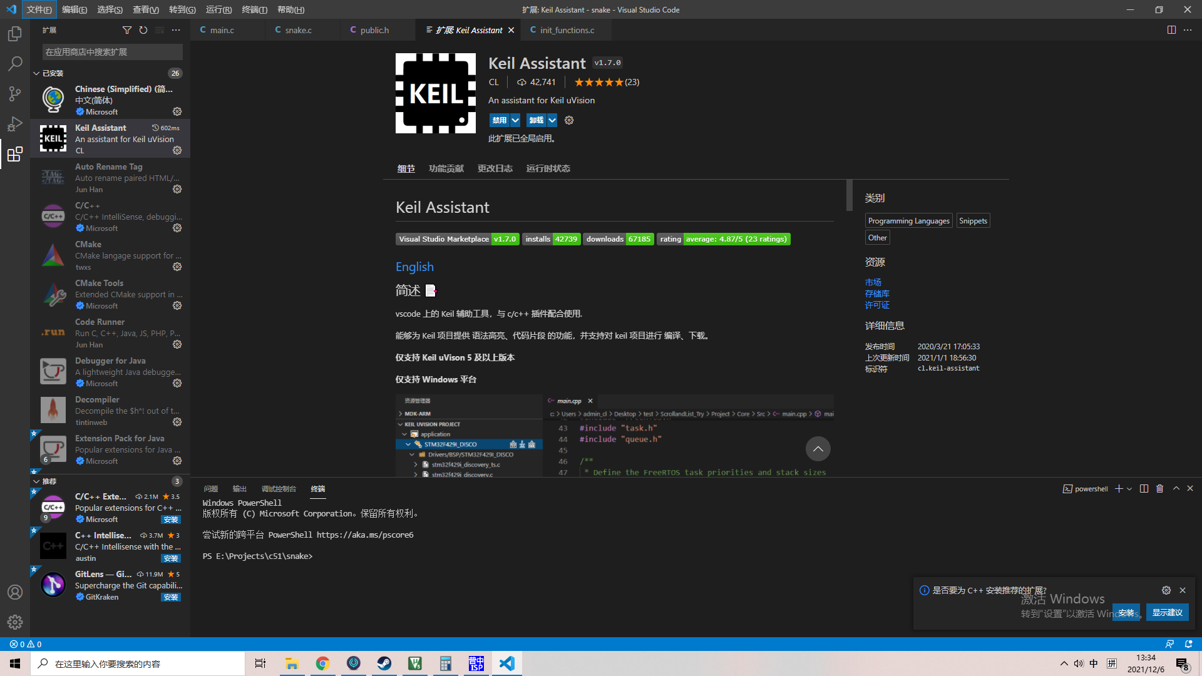Open the Accounts menu icon
1202x676 pixels.
pos(15,592)
